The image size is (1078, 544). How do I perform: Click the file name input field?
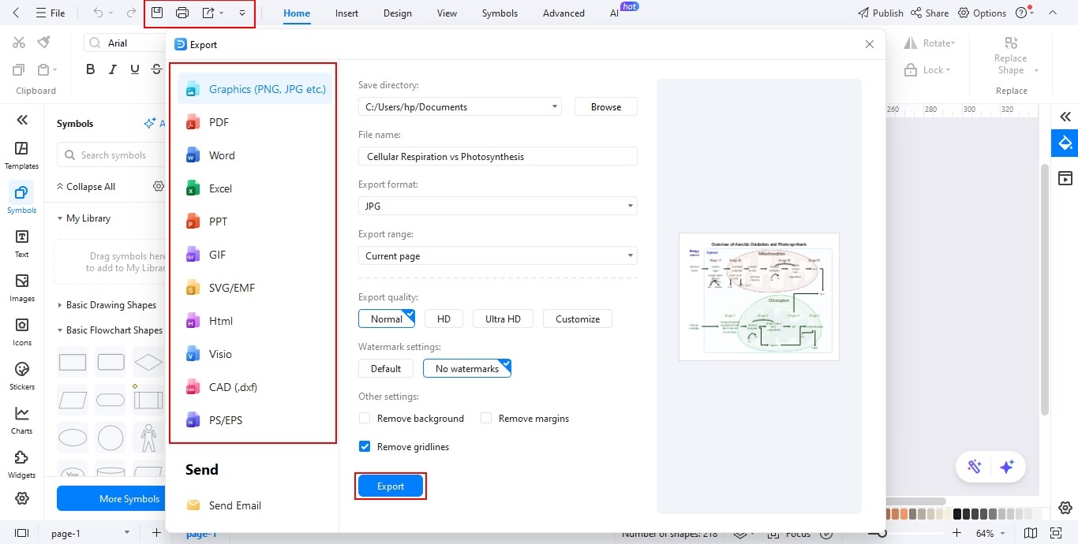point(497,156)
